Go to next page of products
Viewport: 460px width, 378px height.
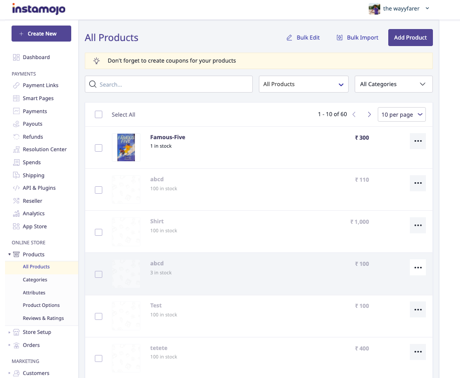[x=369, y=115]
